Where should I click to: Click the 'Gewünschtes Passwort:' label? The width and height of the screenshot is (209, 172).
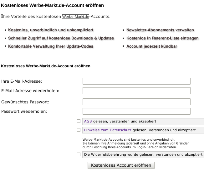click(x=25, y=102)
